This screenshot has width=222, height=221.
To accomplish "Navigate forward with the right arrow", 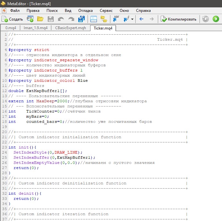I will pyautogui.click(x=151, y=19).
